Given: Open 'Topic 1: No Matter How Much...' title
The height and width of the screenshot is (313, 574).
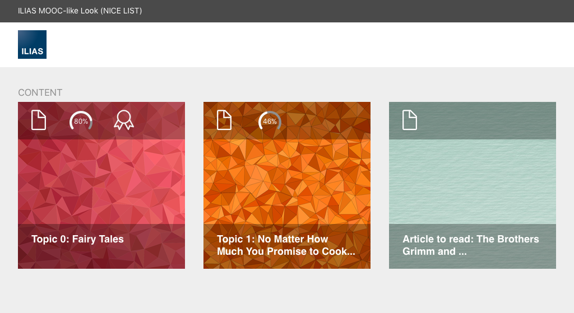Looking at the screenshot, I should (286, 245).
